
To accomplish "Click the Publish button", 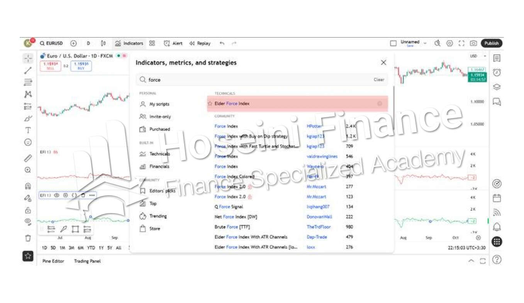I will pyautogui.click(x=492, y=43).
